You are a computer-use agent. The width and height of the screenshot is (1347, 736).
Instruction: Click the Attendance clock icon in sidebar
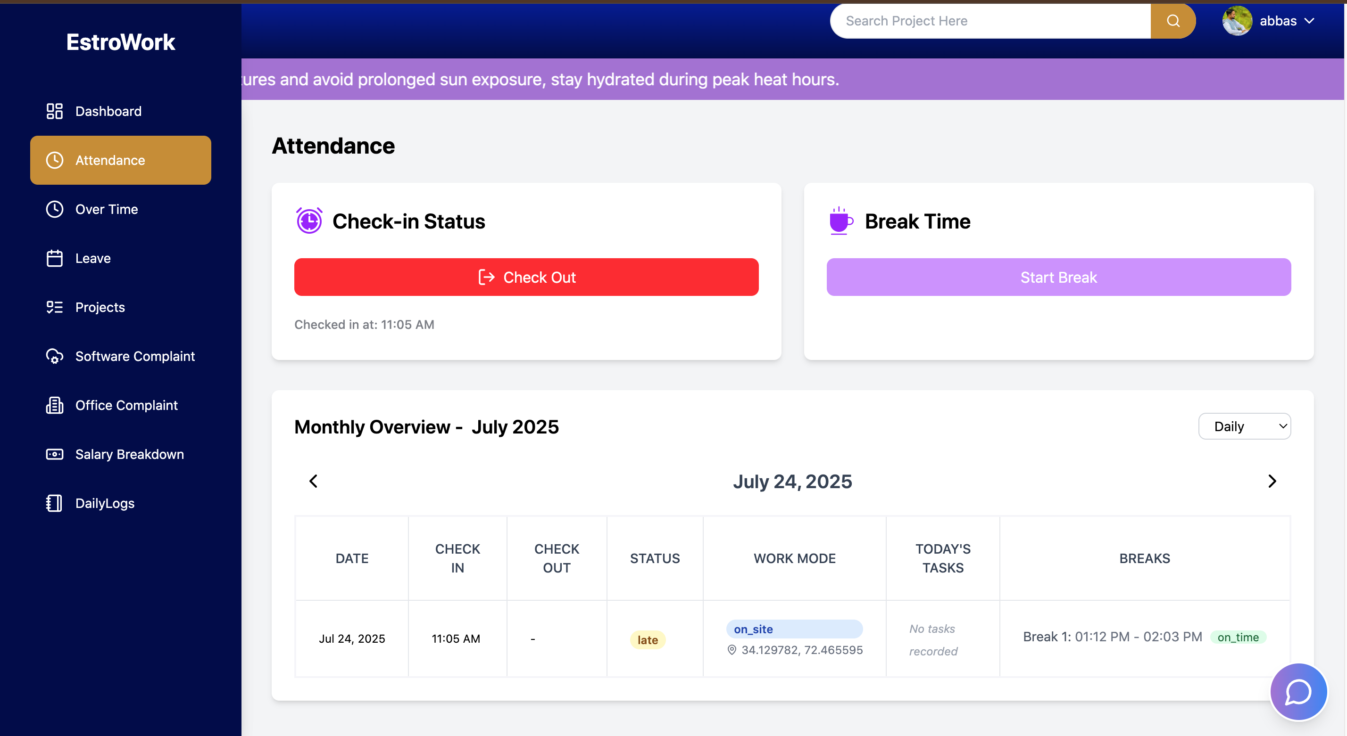(x=54, y=160)
